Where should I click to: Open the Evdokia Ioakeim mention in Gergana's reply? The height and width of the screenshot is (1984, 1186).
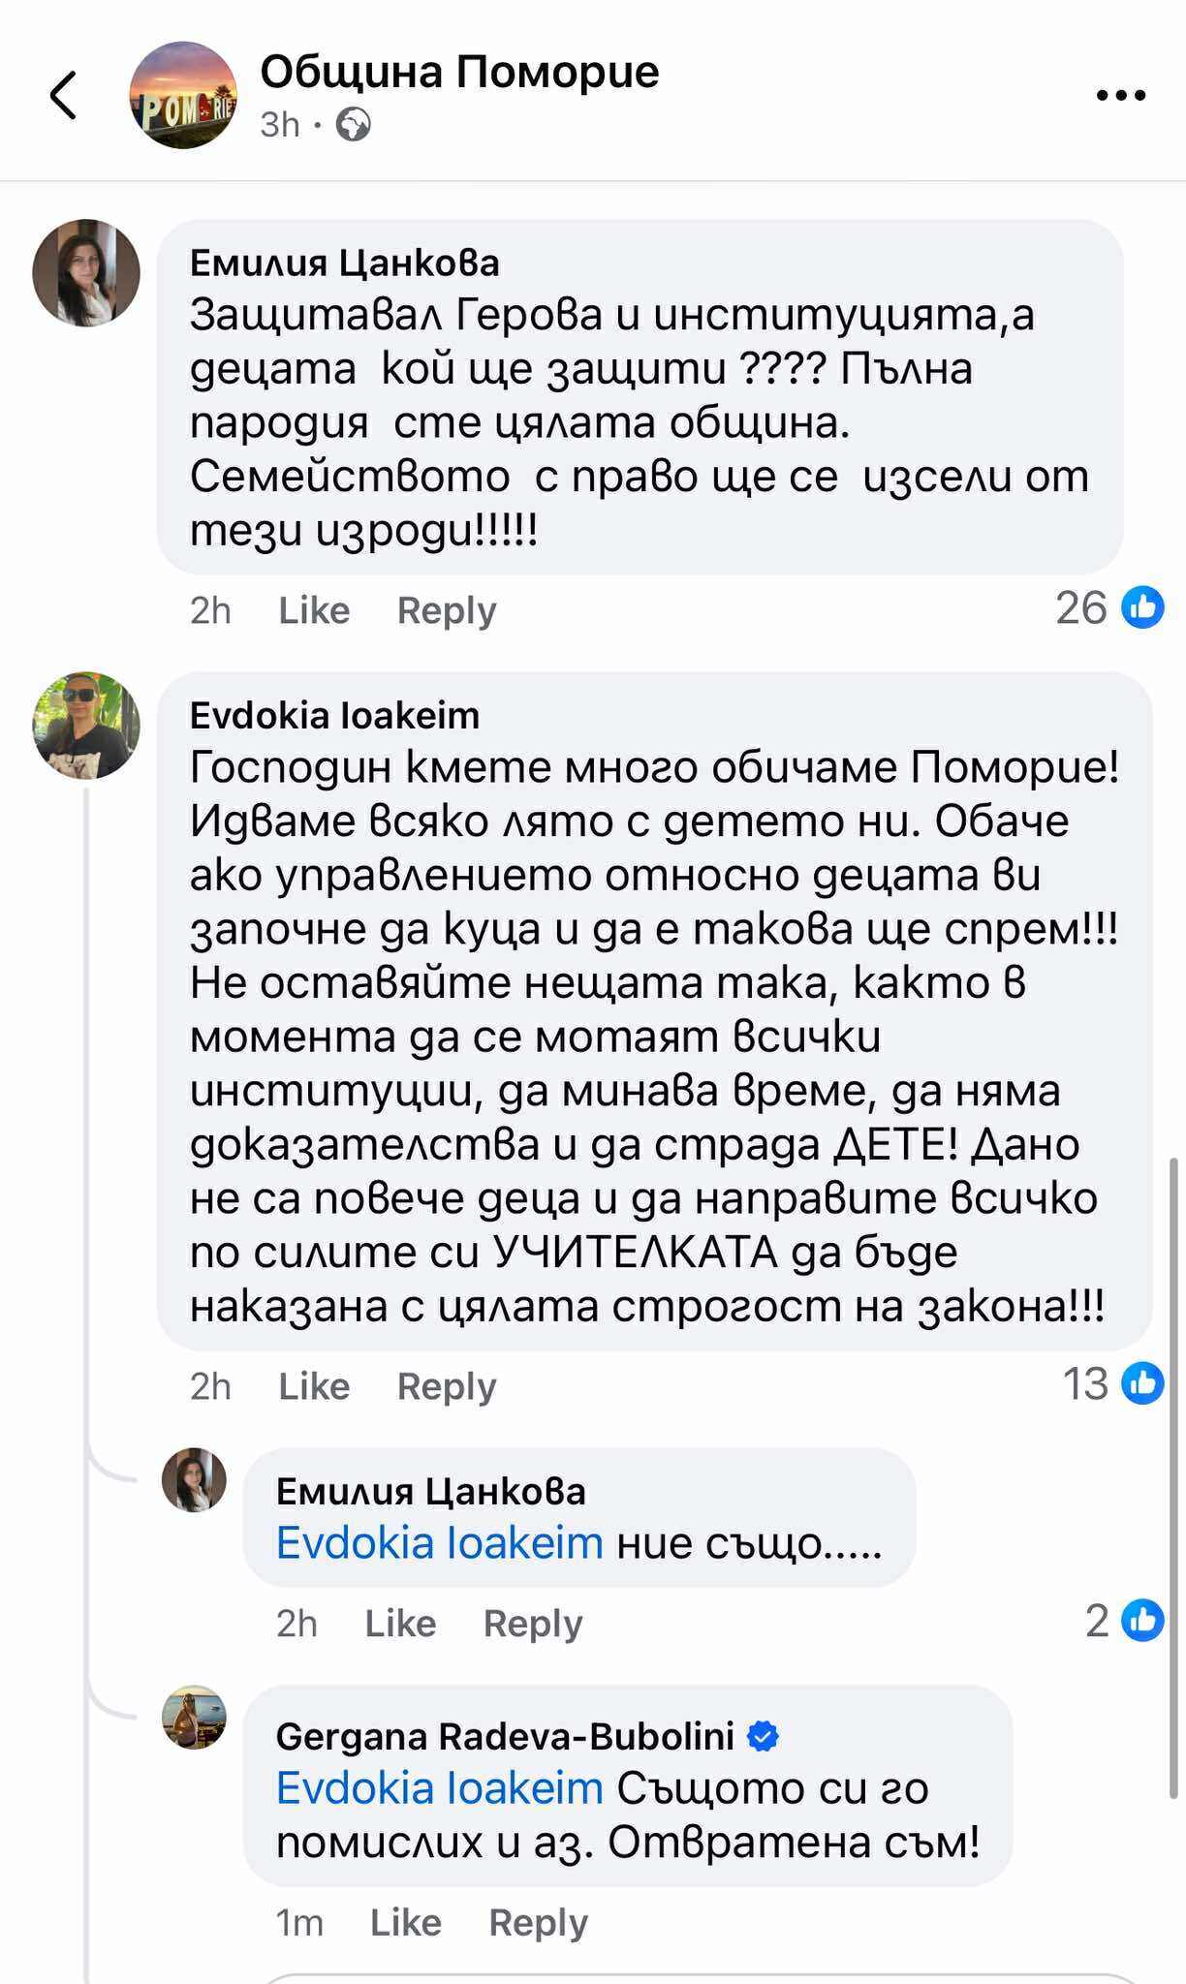coord(440,1788)
